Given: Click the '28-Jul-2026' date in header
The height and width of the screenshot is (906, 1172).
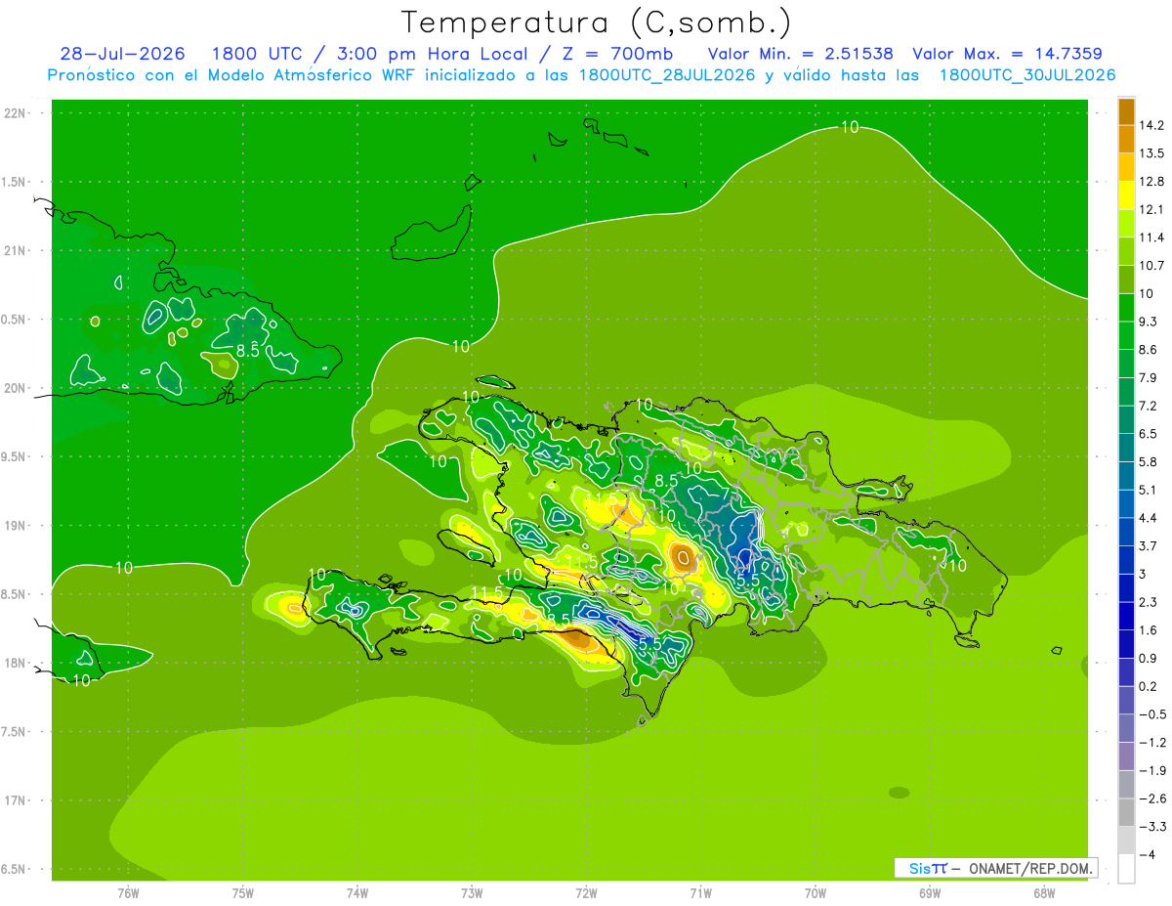Looking at the screenshot, I should pyautogui.click(x=125, y=54).
